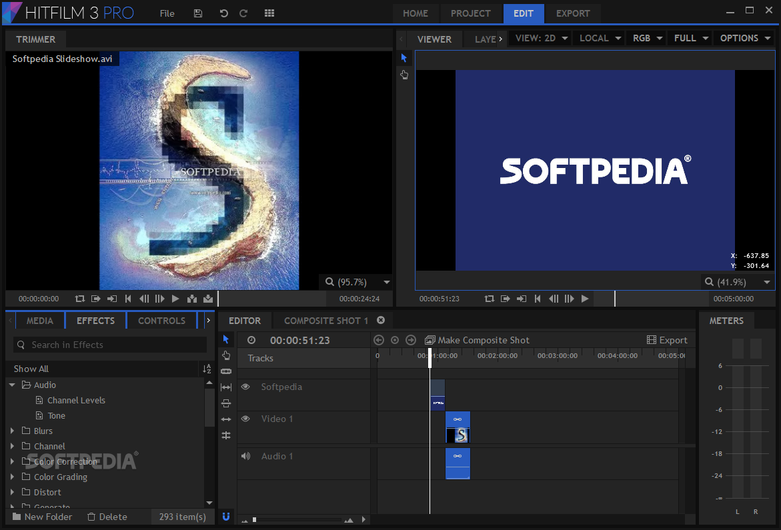The width and height of the screenshot is (781, 530).
Task: Open the VIEW: 2D dropdown
Action: click(541, 38)
